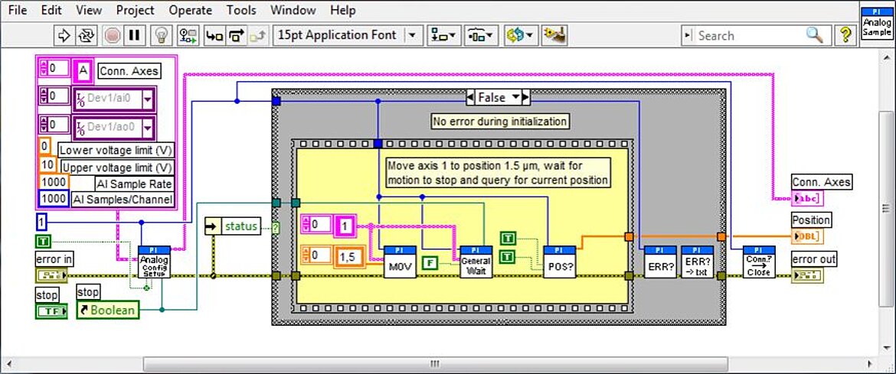896x374 pixels.
Task: Open the 15pt Application Font dropdown
Action: 348,35
